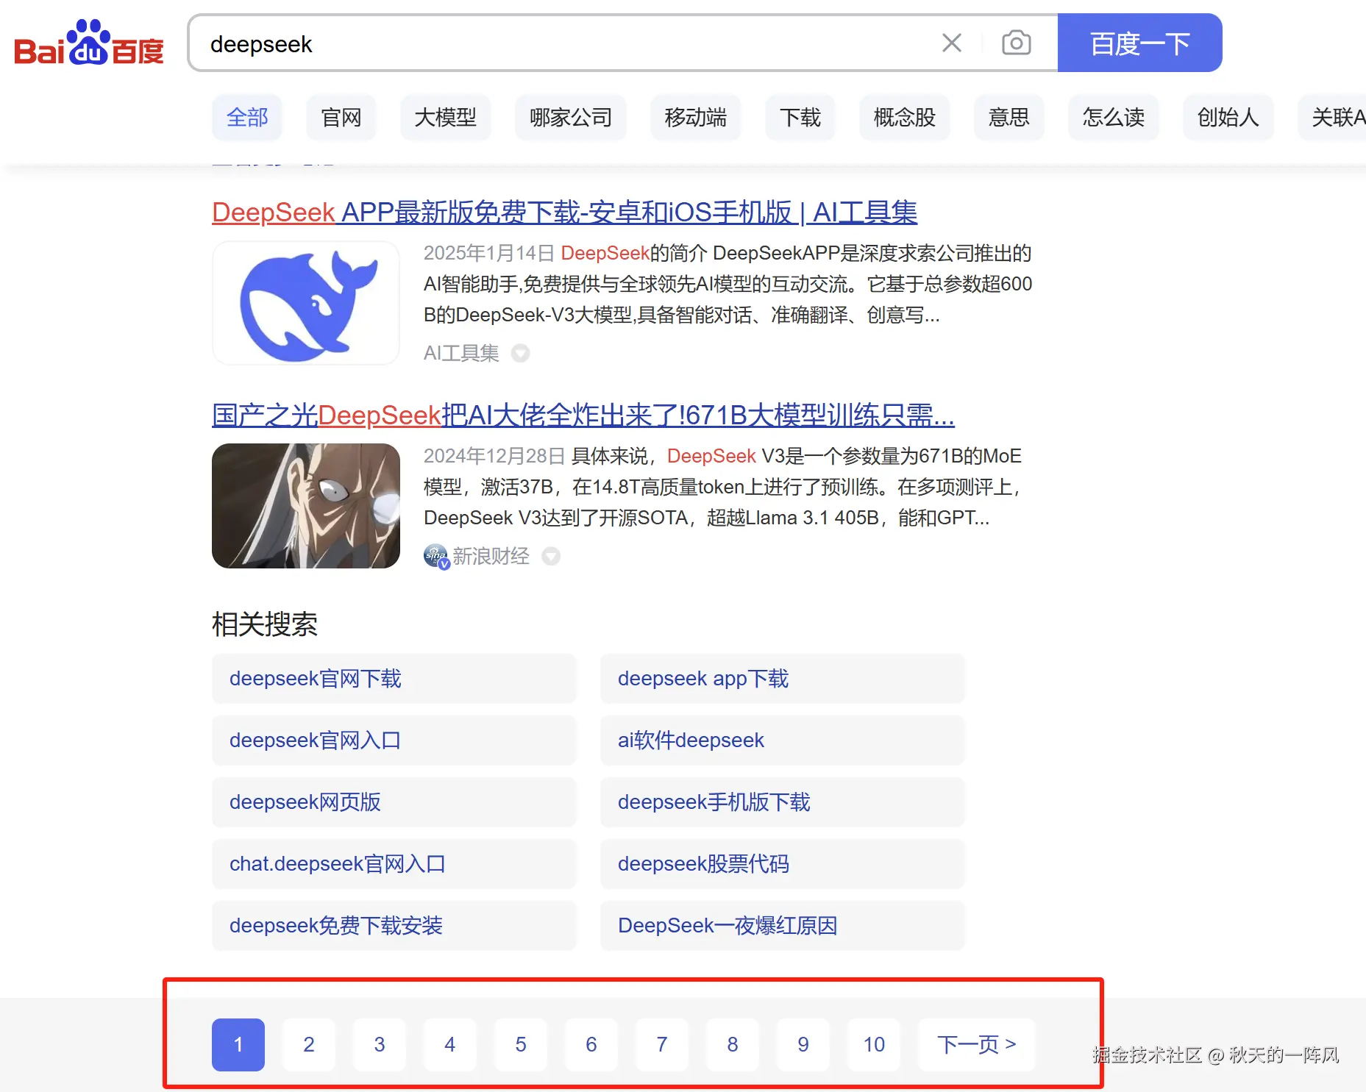
Task: Switch to the 大模型 filter tab
Action: click(446, 117)
